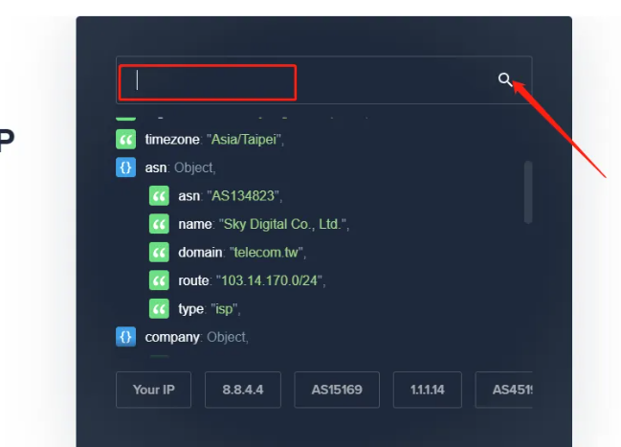Click the 1.1.1.14 example button
Screen dimensions: 621x447
point(427,390)
